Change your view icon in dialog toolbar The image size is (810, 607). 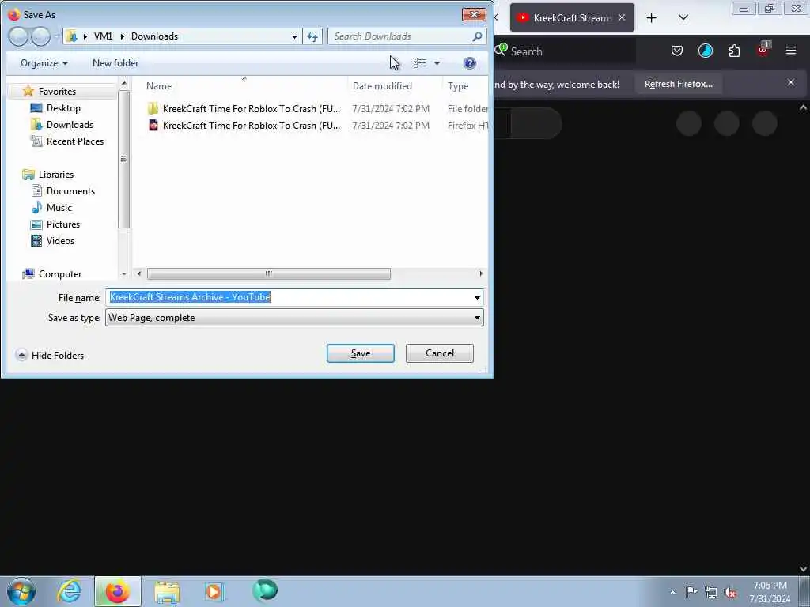click(x=419, y=63)
